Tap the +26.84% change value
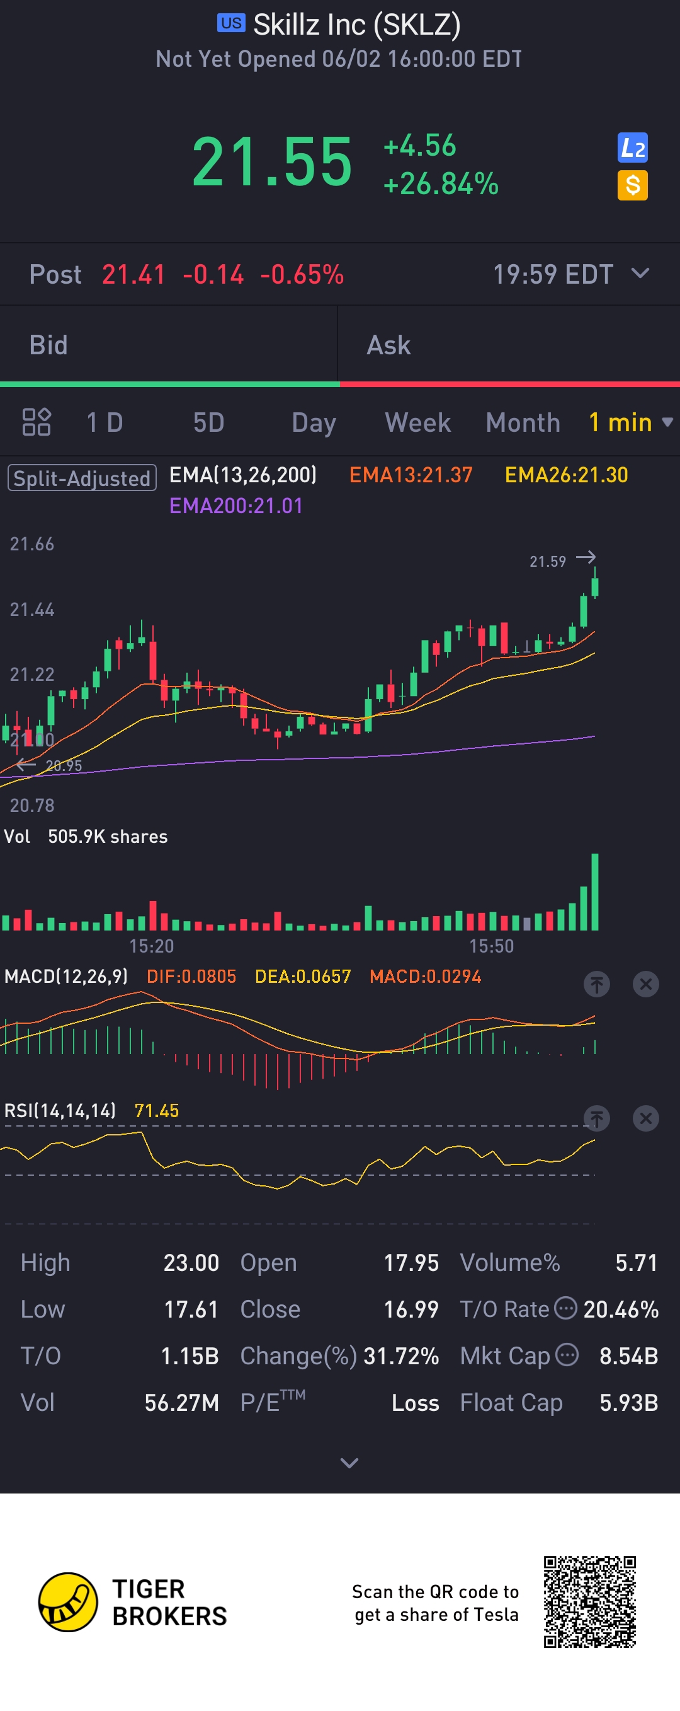 pos(441,184)
